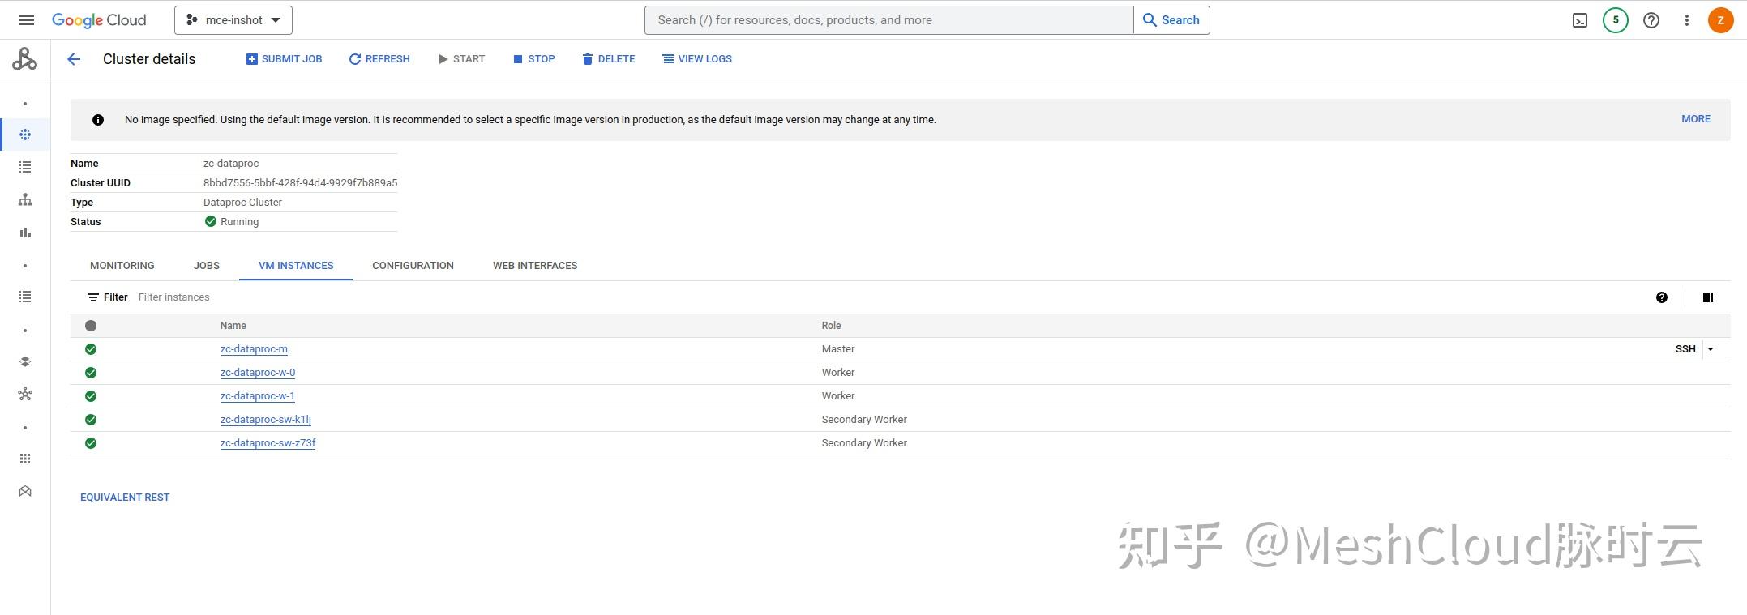Screen dimensions: 1747x615
Task: Open the Metastore stacked-layers sidebar icon
Action: 25,362
